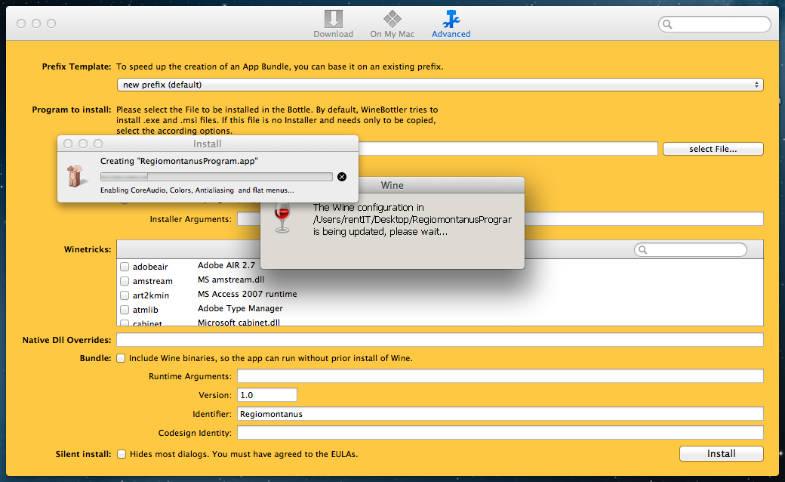Switch to the On My Mac tab
This screenshot has width=785, height=482.
click(x=392, y=24)
